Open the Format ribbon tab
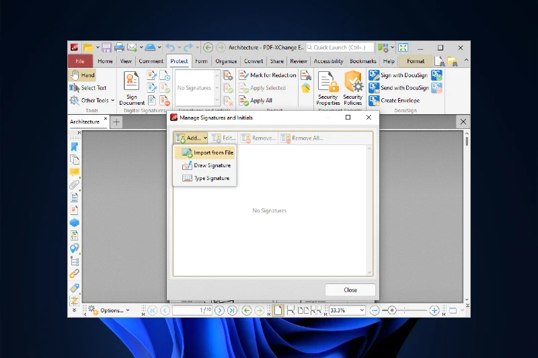Screen dimensions: 538x358 416,61
